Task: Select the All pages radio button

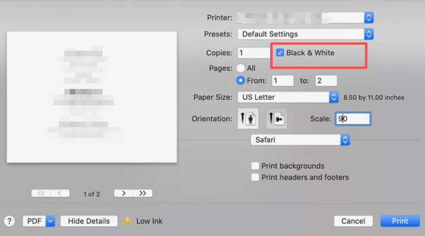Action: (240, 68)
